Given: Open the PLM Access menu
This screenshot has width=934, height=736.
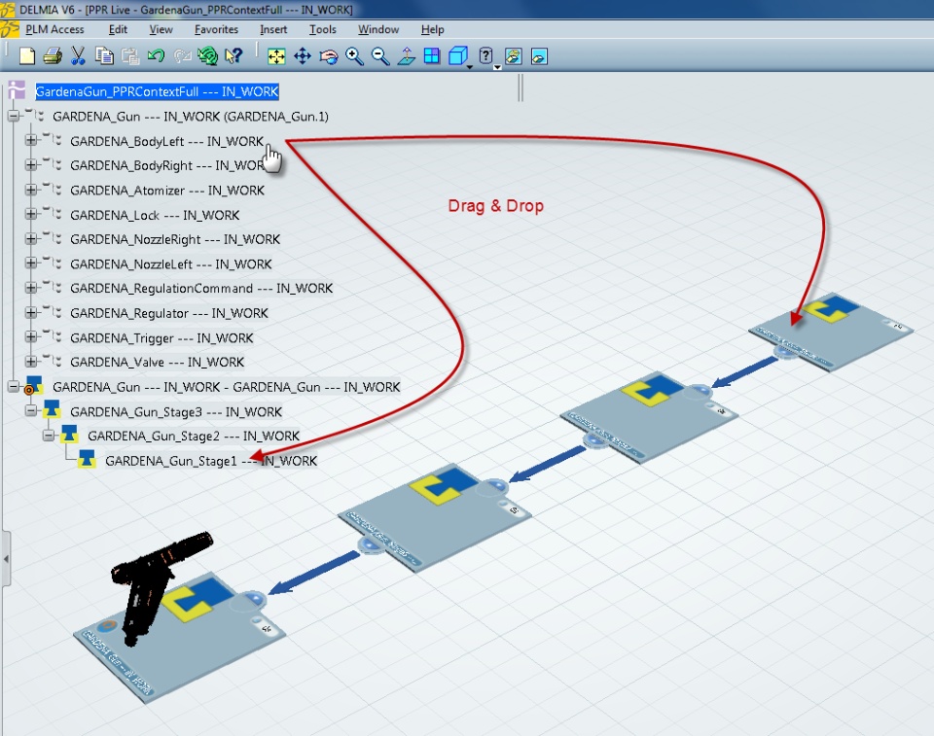Looking at the screenshot, I should [x=54, y=29].
